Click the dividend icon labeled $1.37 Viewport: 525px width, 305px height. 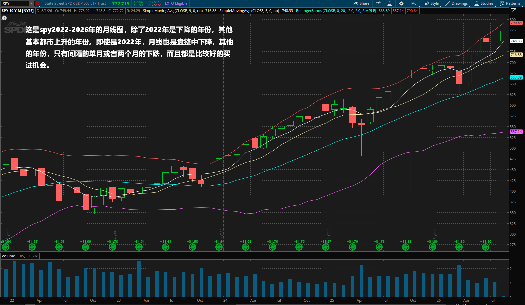(x=32, y=247)
